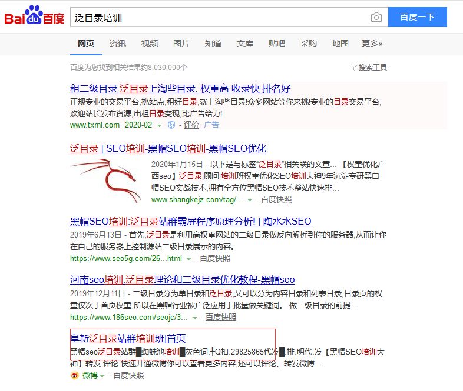Open the 知道 tab

213,44
